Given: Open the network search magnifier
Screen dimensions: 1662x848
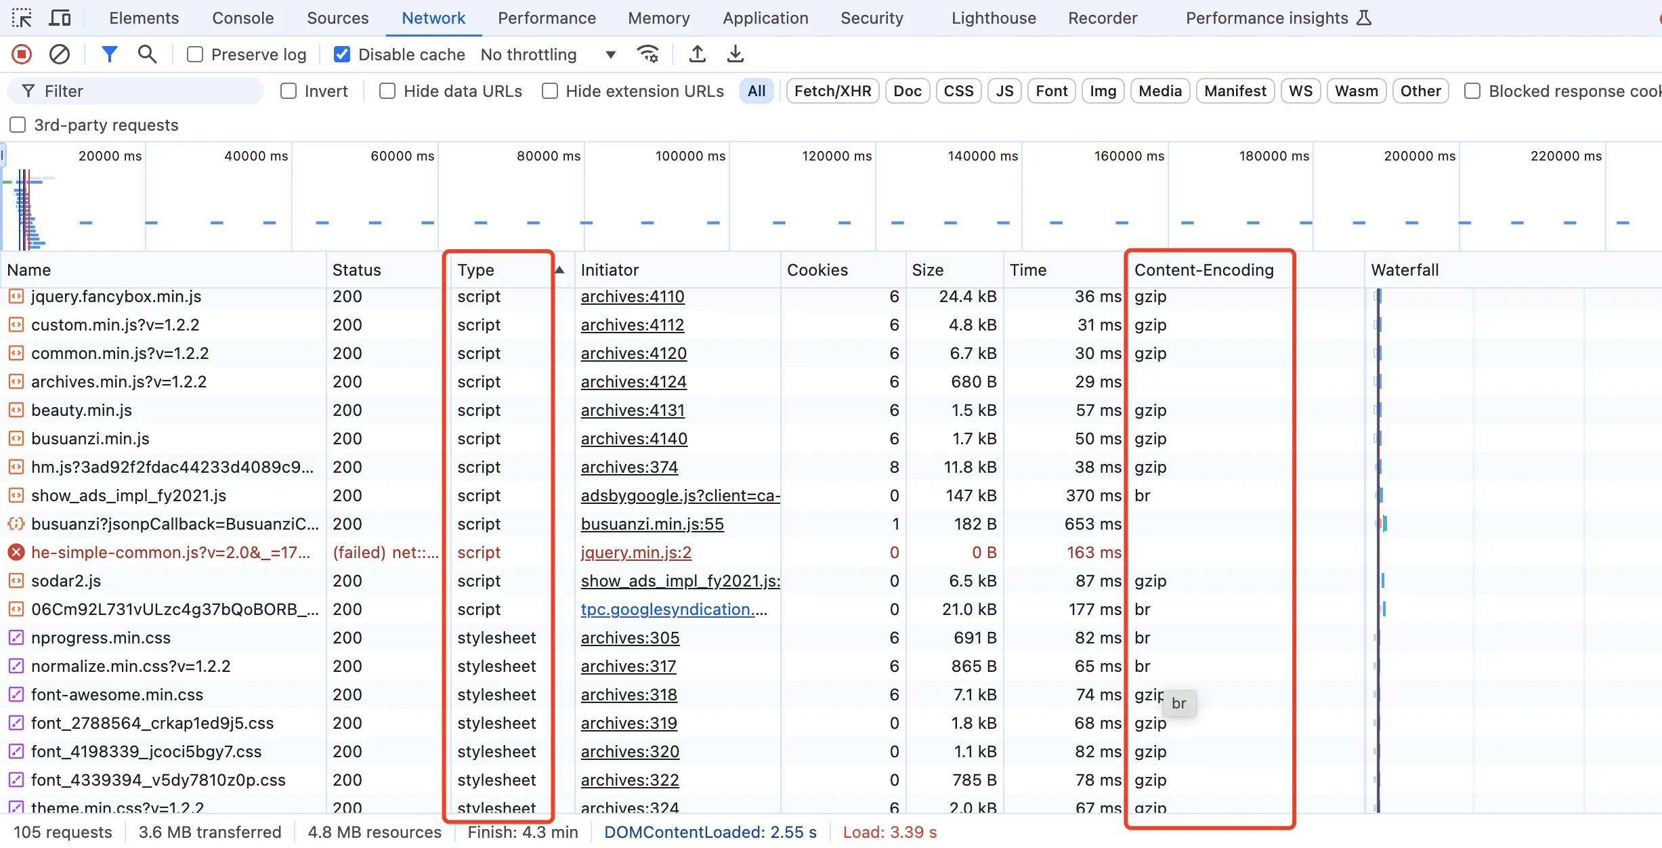Looking at the screenshot, I should pos(147,54).
